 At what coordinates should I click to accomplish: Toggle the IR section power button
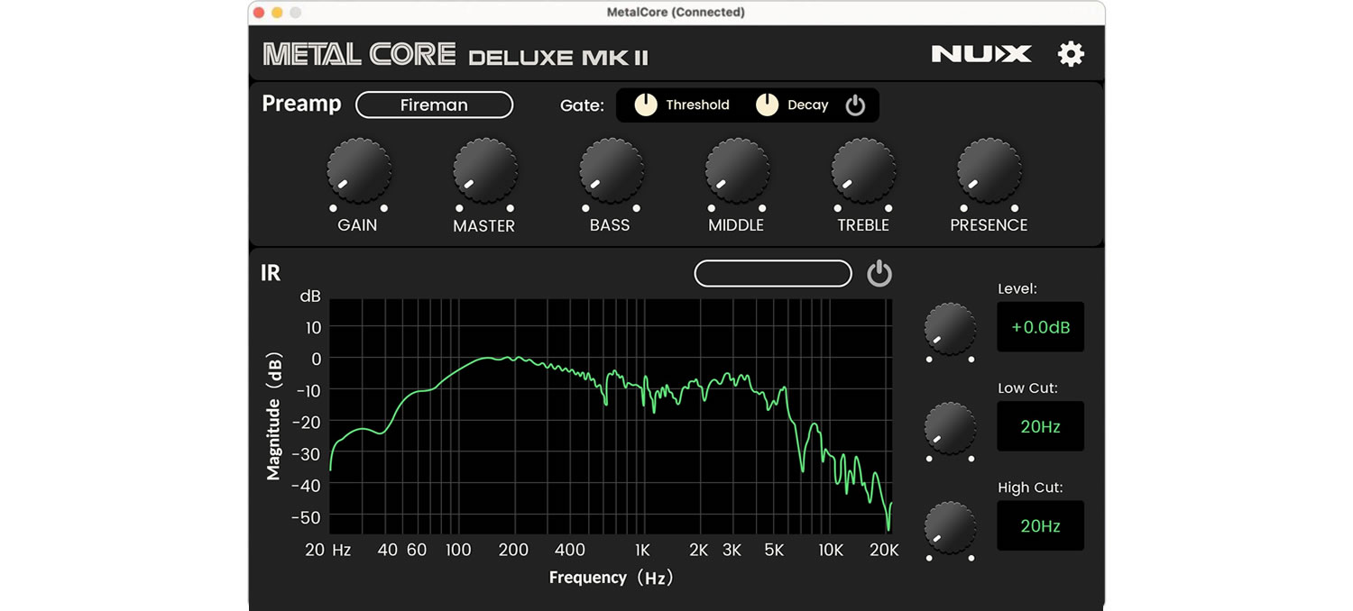point(879,274)
